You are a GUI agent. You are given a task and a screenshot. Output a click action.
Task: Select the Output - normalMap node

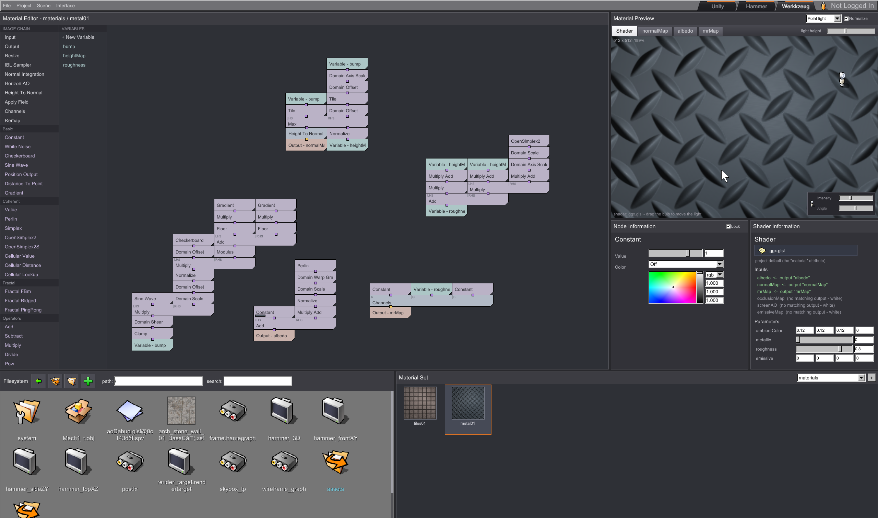[306, 145]
